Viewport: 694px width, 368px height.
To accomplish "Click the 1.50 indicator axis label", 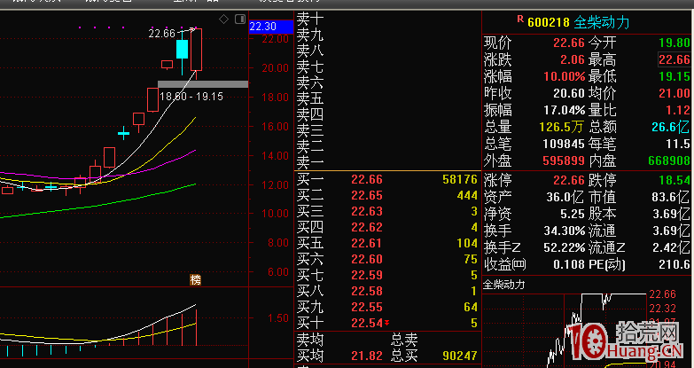I will click(277, 318).
